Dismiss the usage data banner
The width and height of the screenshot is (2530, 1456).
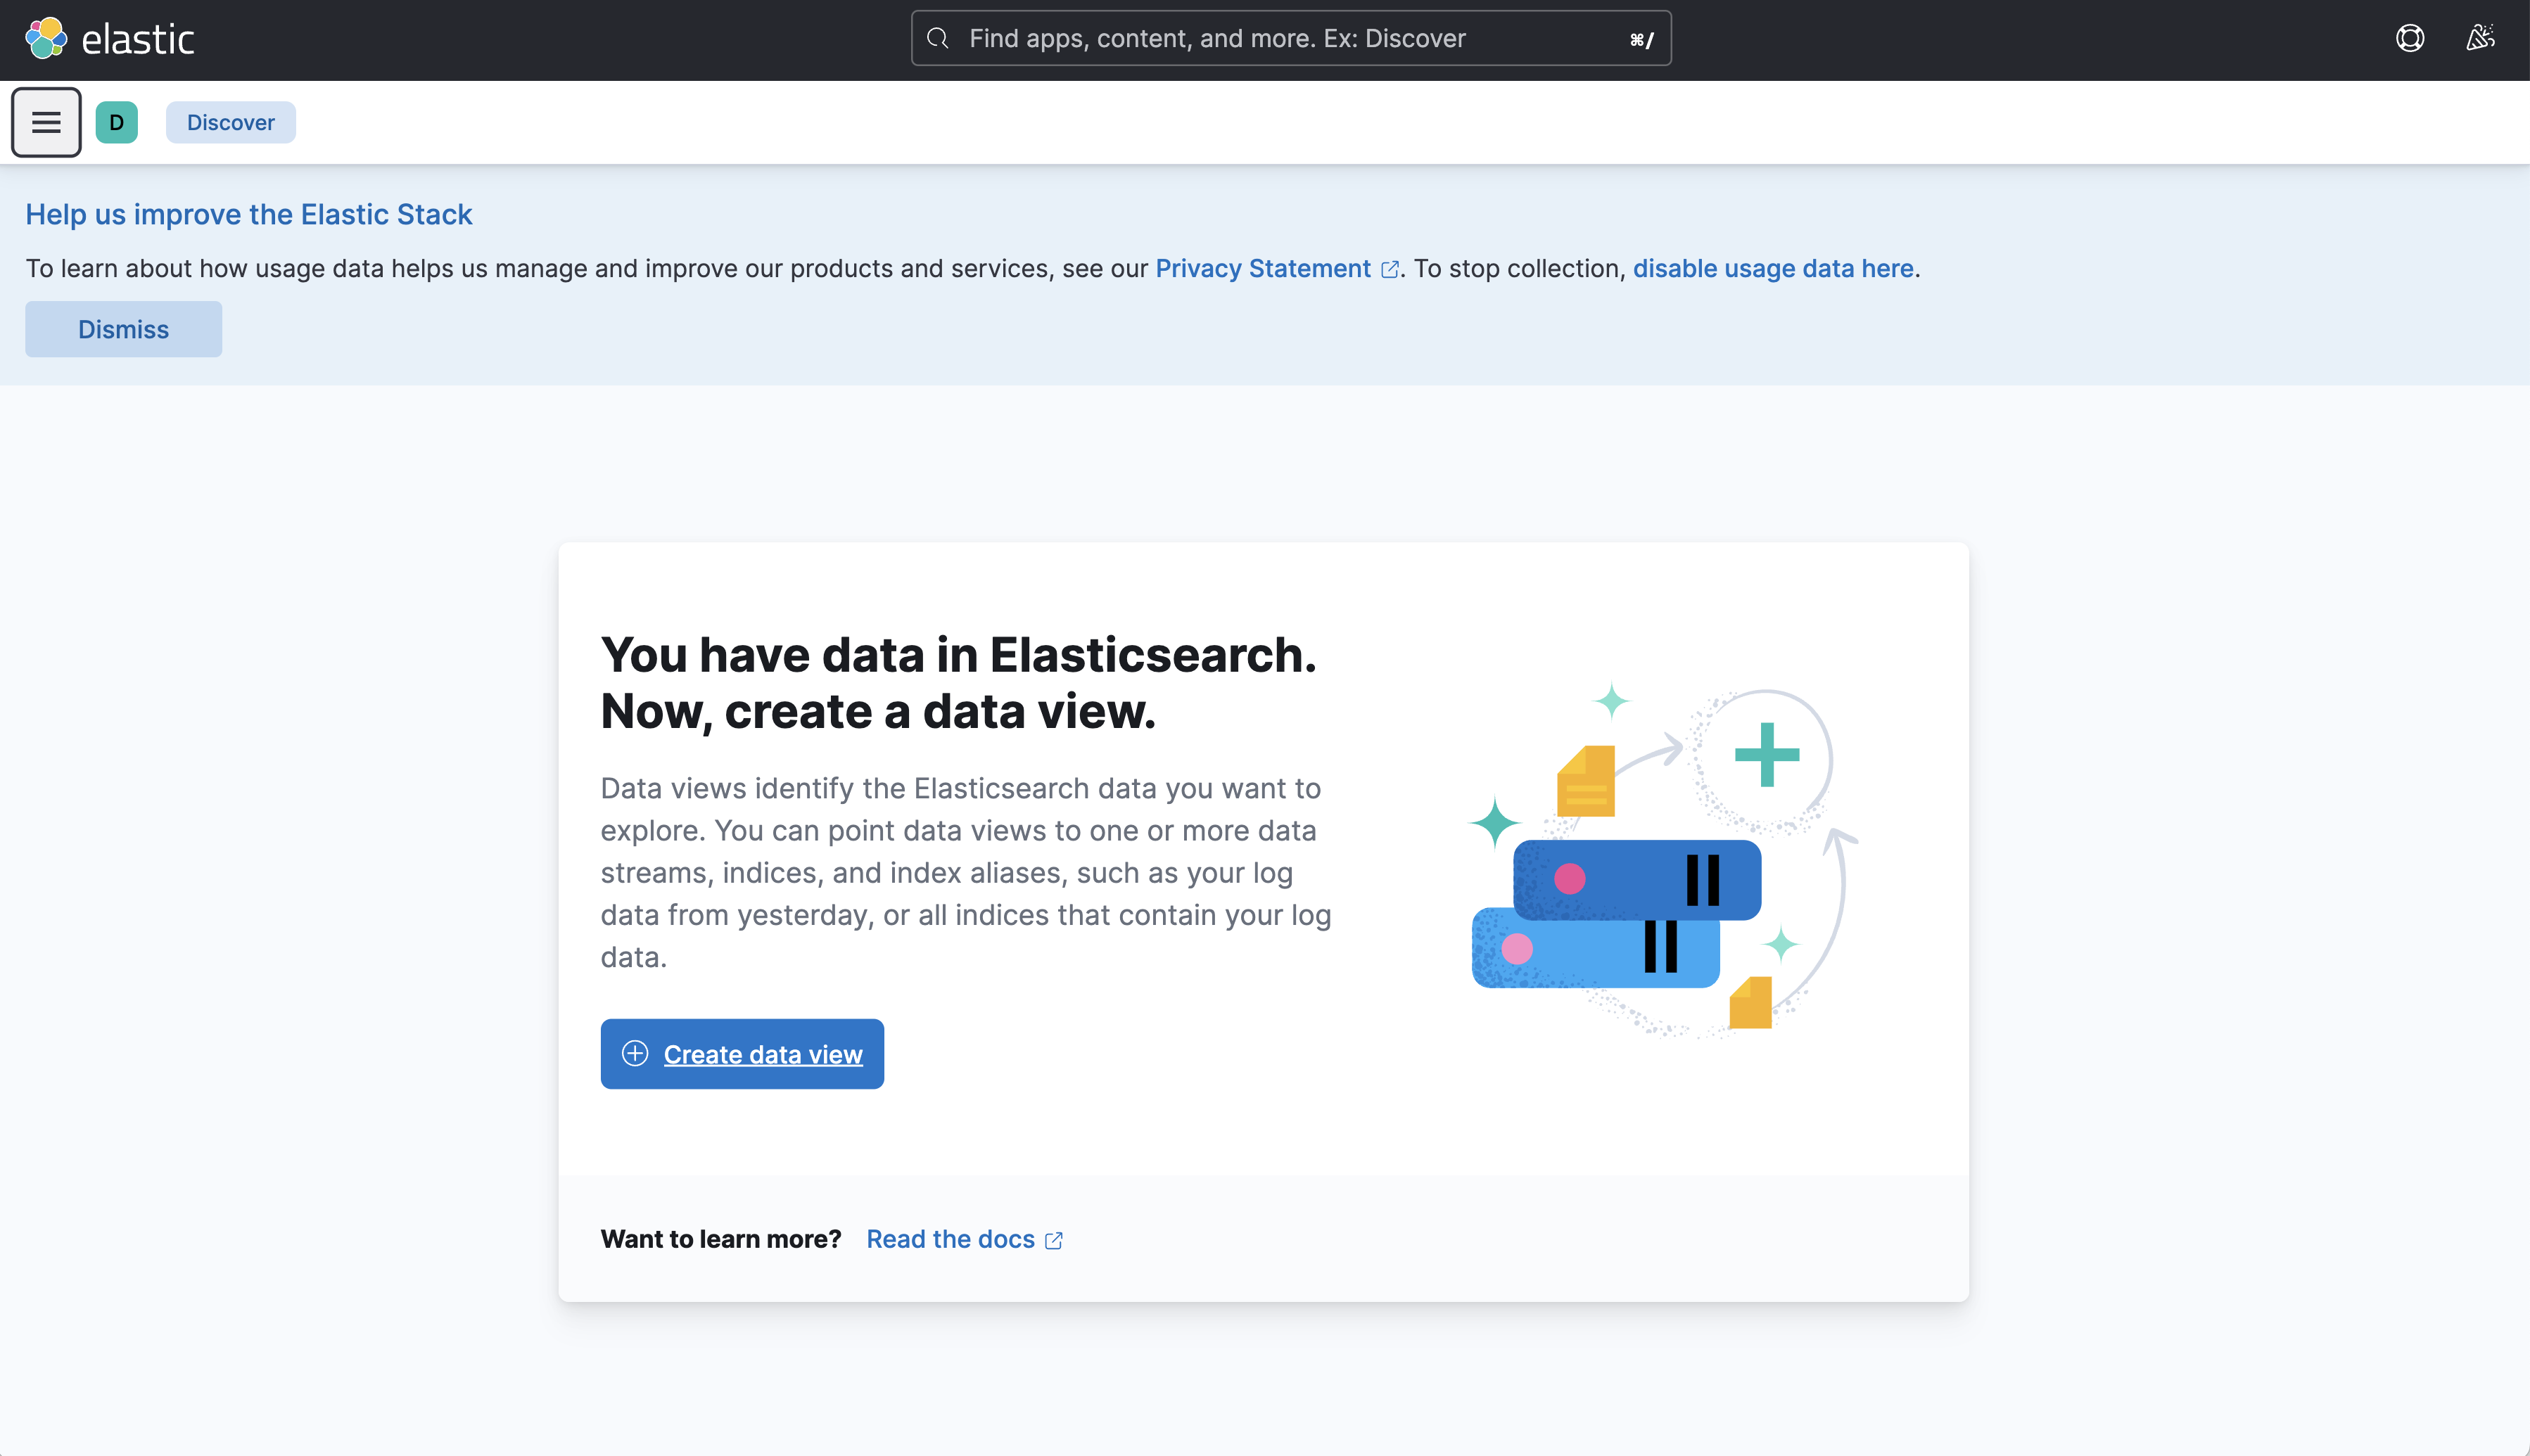click(x=123, y=328)
